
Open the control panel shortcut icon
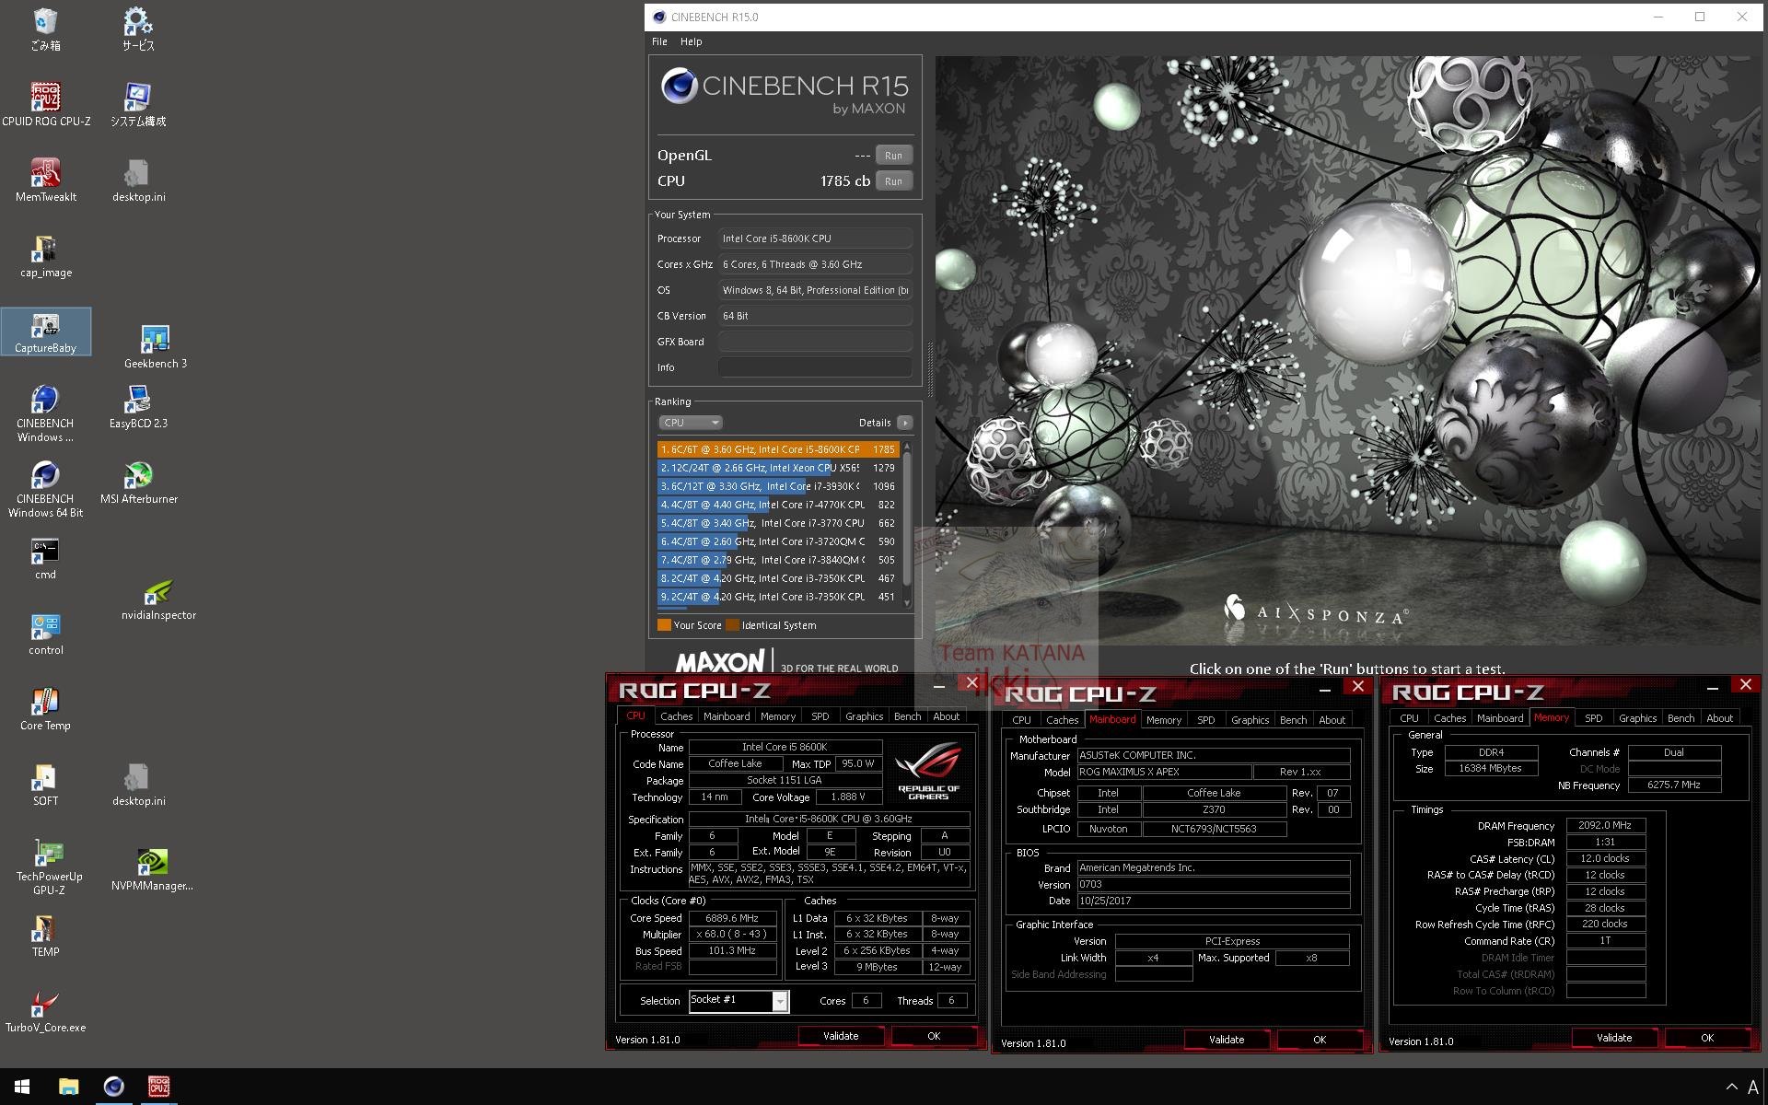pyautogui.click(x=45, y=634)
